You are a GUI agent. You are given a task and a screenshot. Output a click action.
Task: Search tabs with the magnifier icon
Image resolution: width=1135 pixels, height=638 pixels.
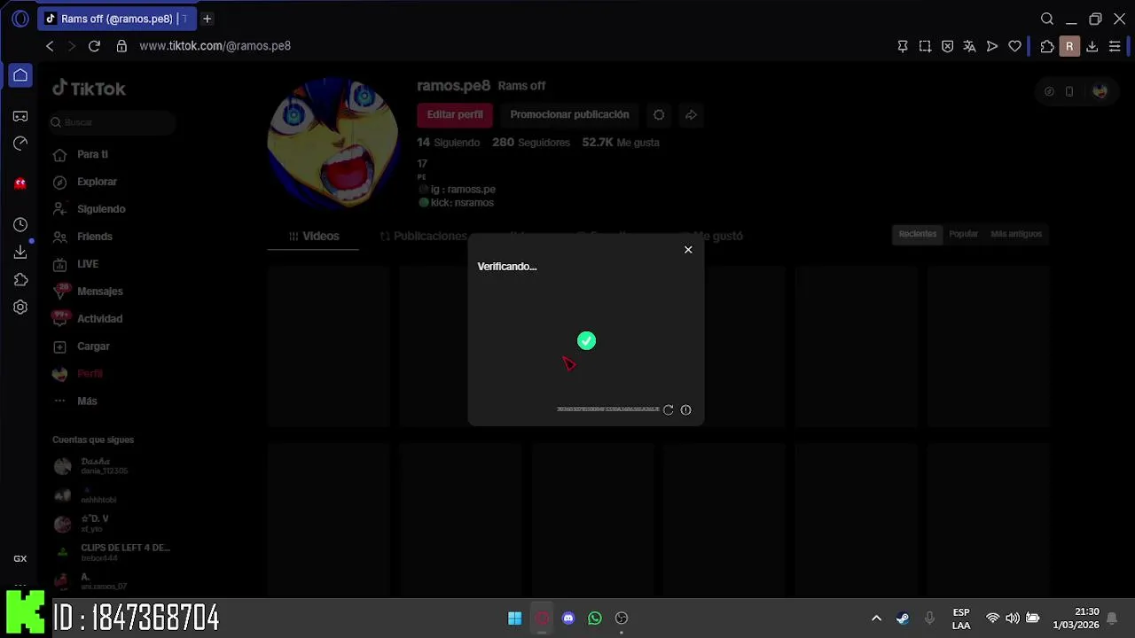pos(1047,19)
